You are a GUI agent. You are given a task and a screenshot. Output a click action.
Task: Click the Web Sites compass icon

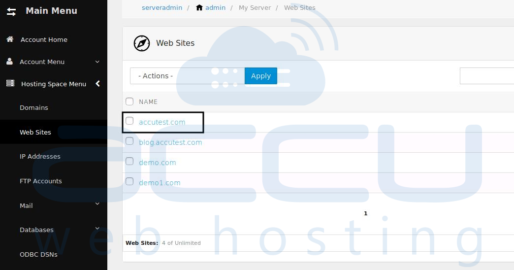coord(142,43)
